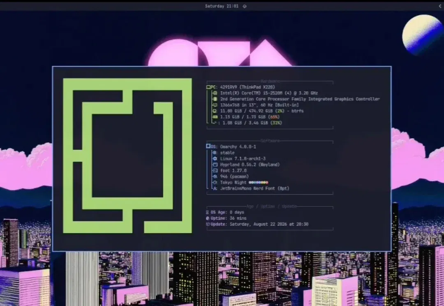This screenshot has height=306, width=444.
Task: Click the memory icon beside 65% usage line
Action: pos(215,117)
